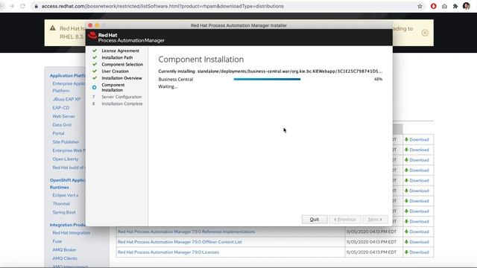Click the License Agreement checkmark icon
Viewport: 477px width, 268px height.
95,51
